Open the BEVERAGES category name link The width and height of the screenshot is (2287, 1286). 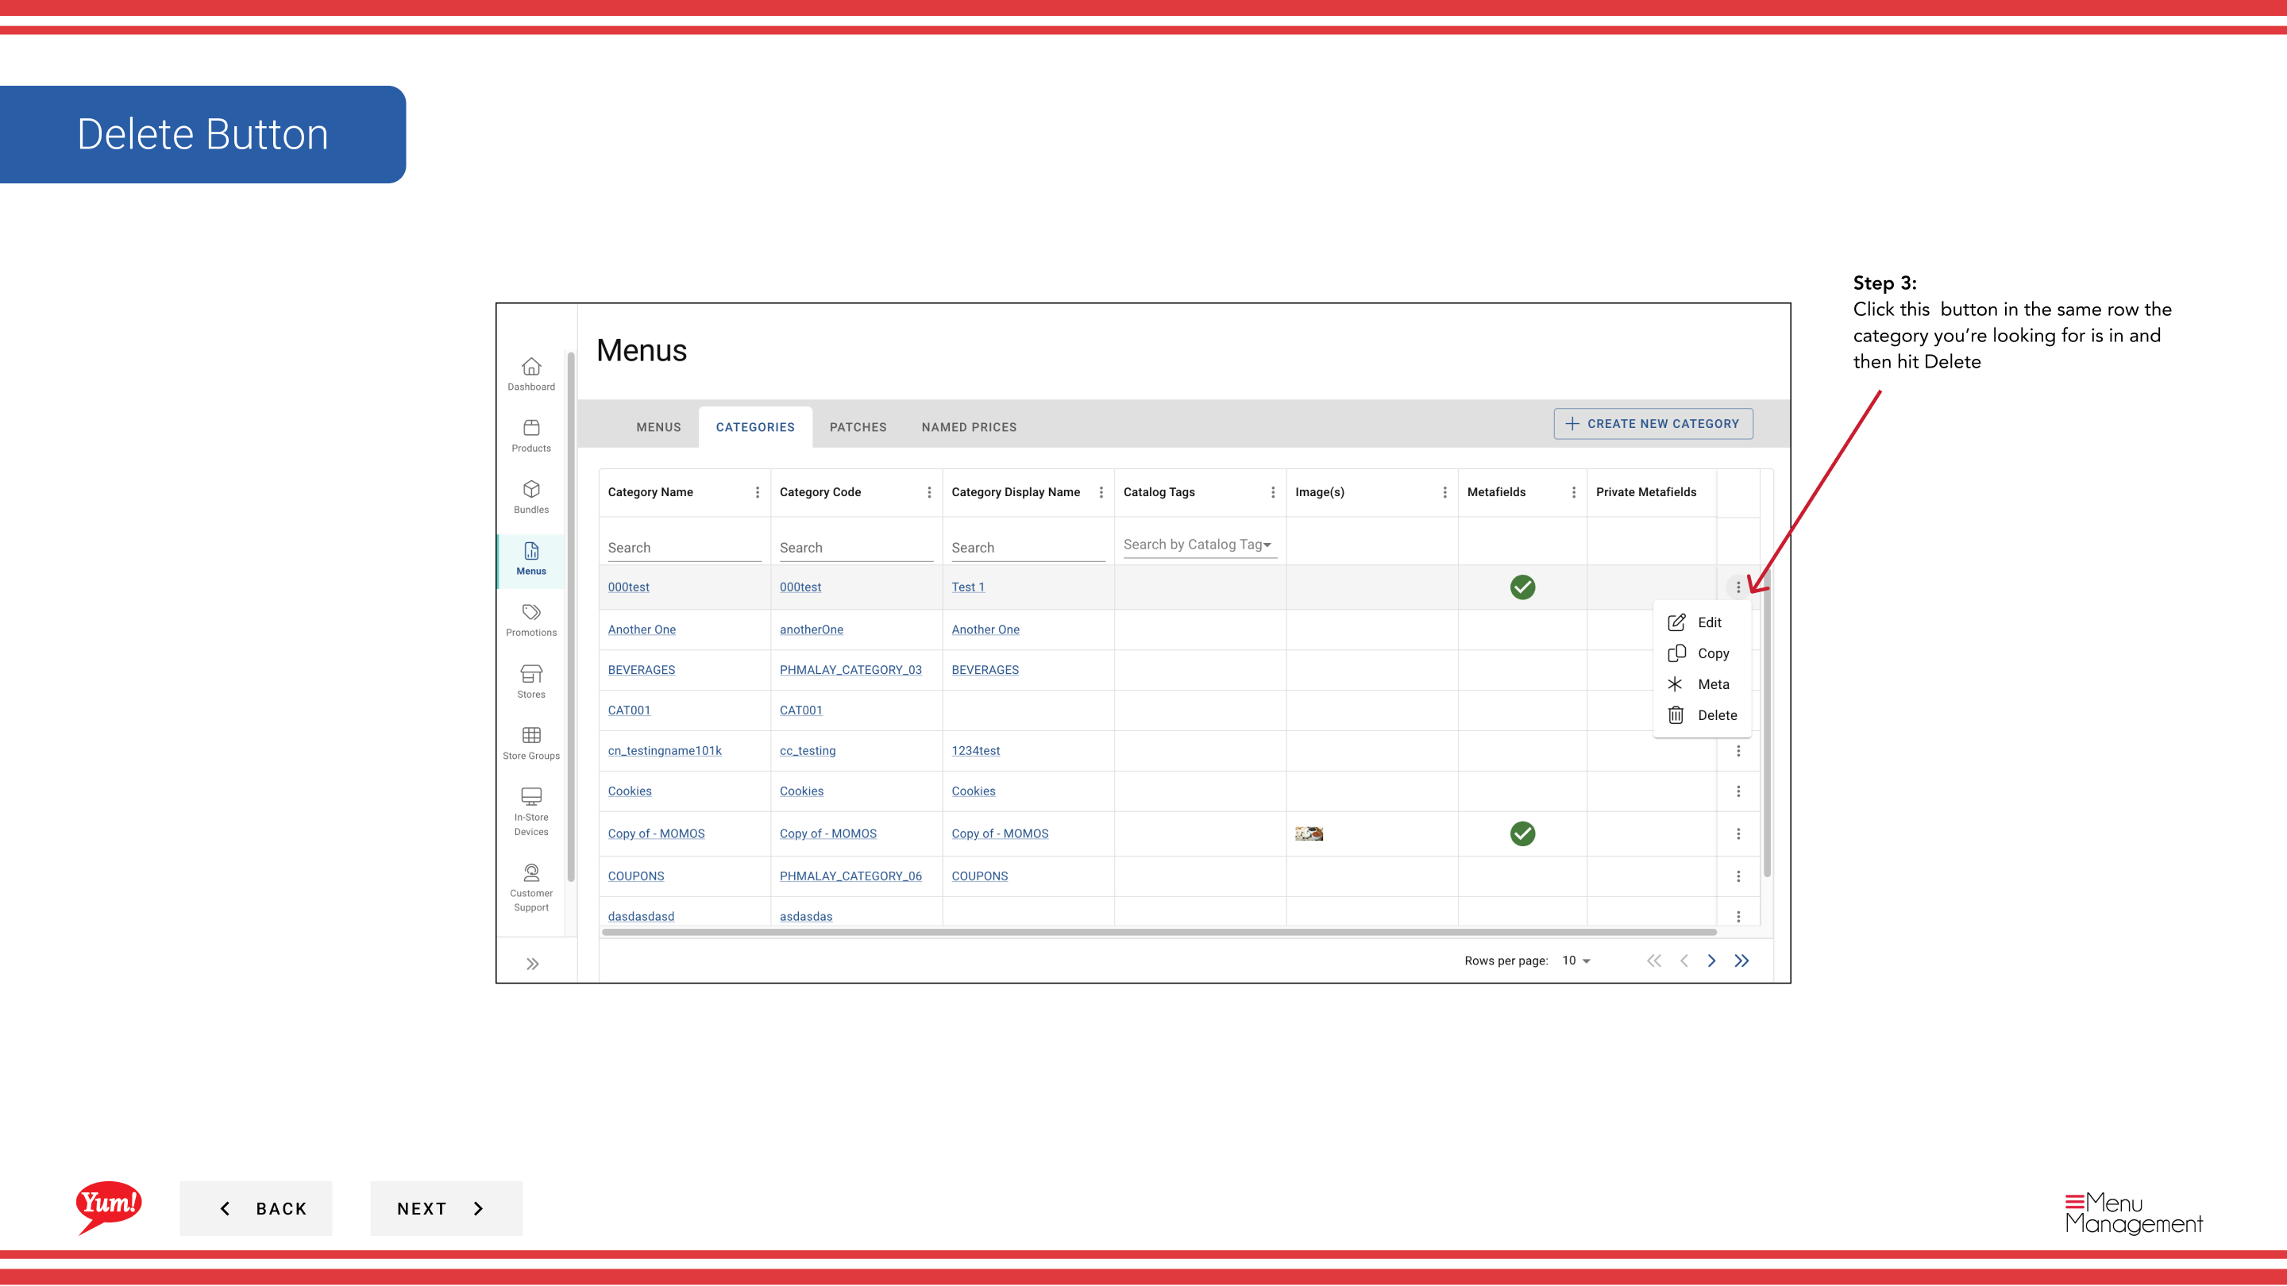(x=641, y=670)
